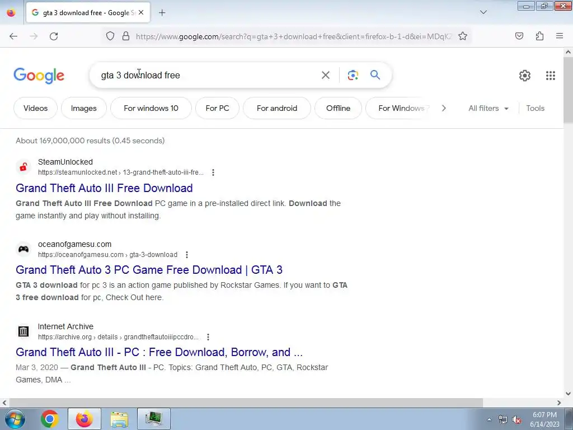573x430 pixels.
Task: Open the clock showing 6:07 PM
Action: click(x=545, y=419)
